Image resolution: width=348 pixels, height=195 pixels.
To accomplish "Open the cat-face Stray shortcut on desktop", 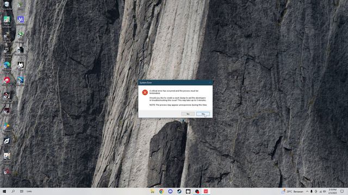I will click(x=21, y=66).
